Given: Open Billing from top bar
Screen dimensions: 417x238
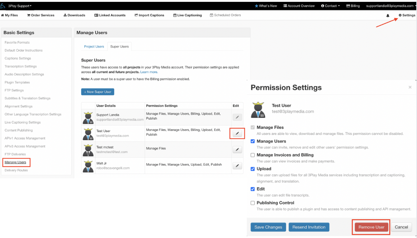Looking at the screenshot, I should 353,6.
